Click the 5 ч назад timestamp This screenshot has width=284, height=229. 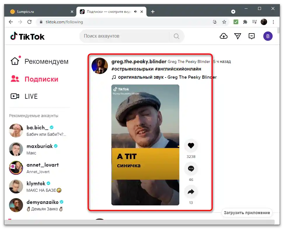click(x=222, y=61)
